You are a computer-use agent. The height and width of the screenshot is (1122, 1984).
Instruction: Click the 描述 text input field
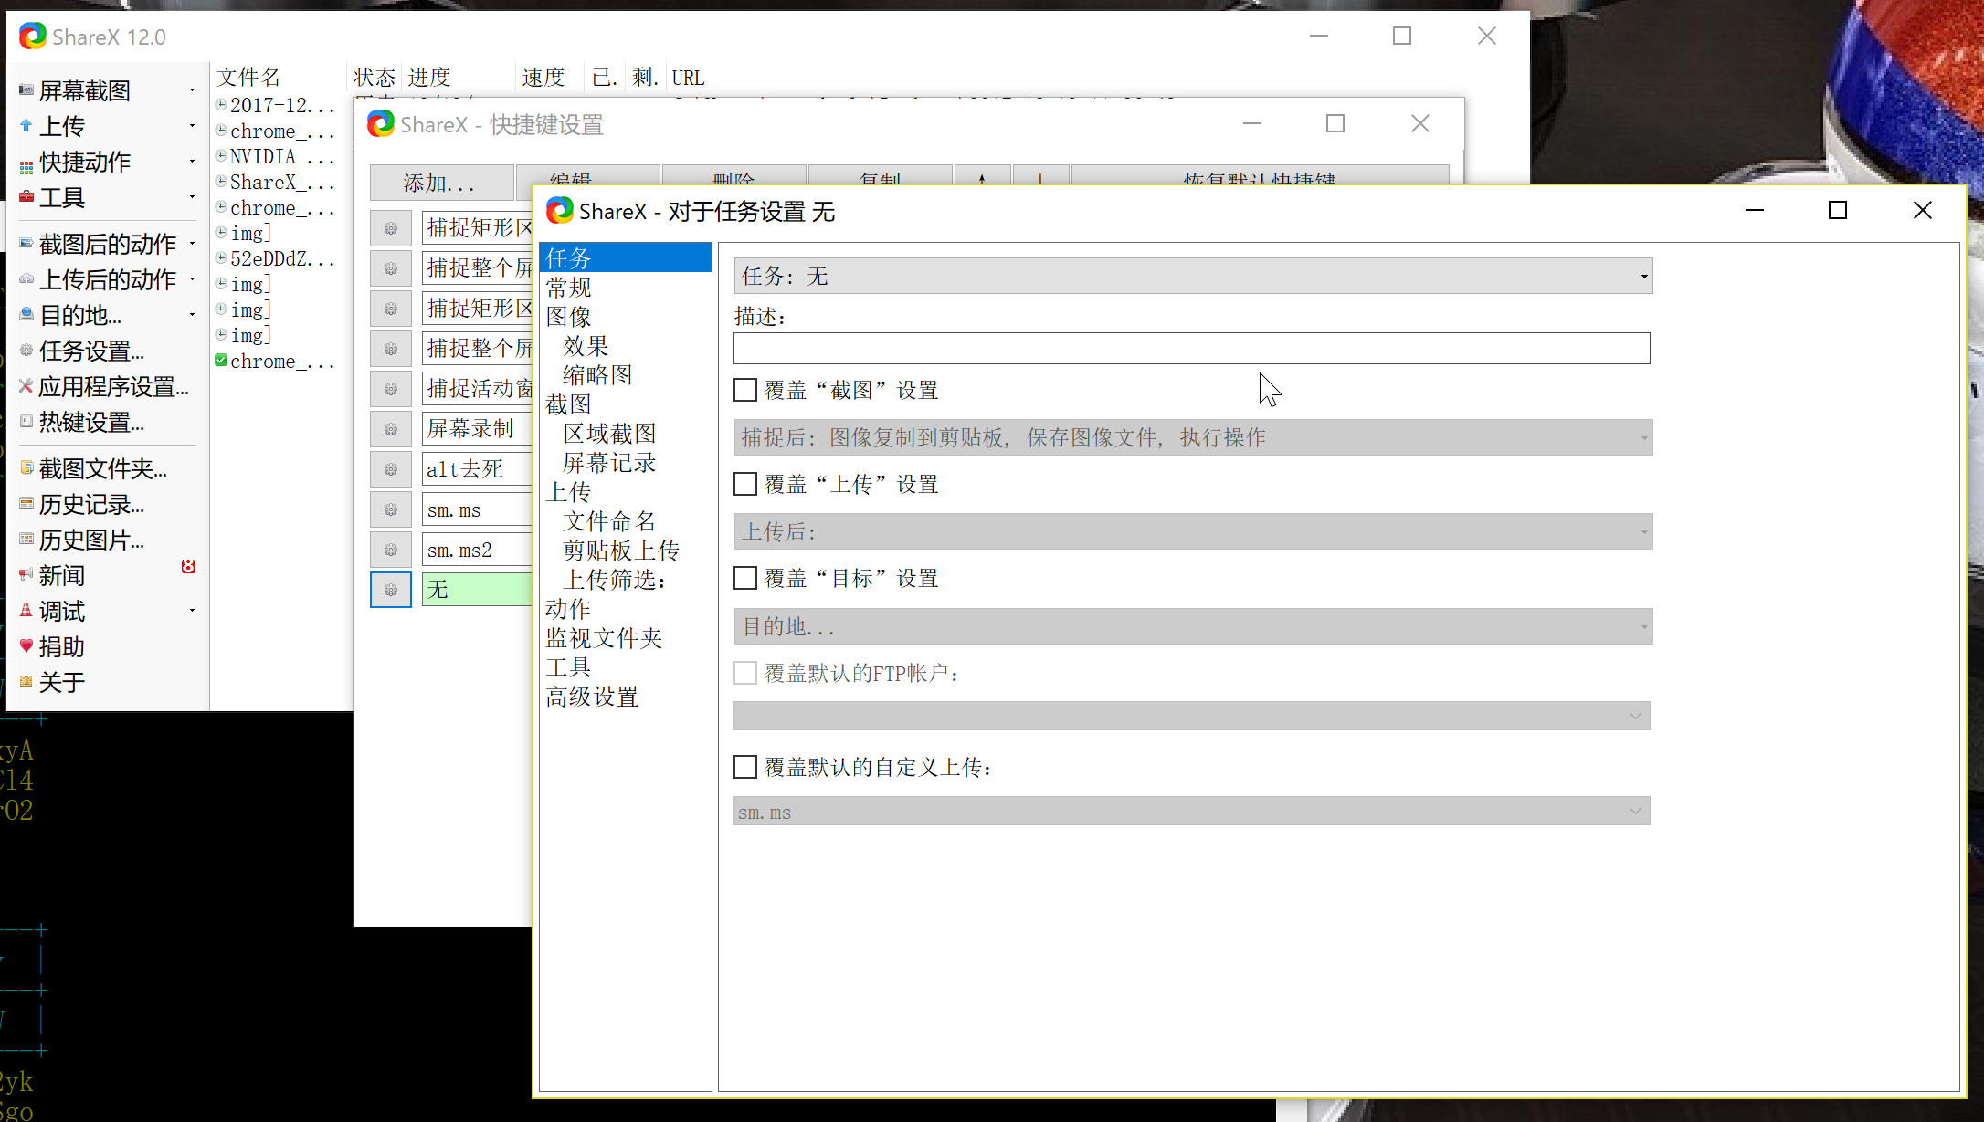click(1191, 349)
